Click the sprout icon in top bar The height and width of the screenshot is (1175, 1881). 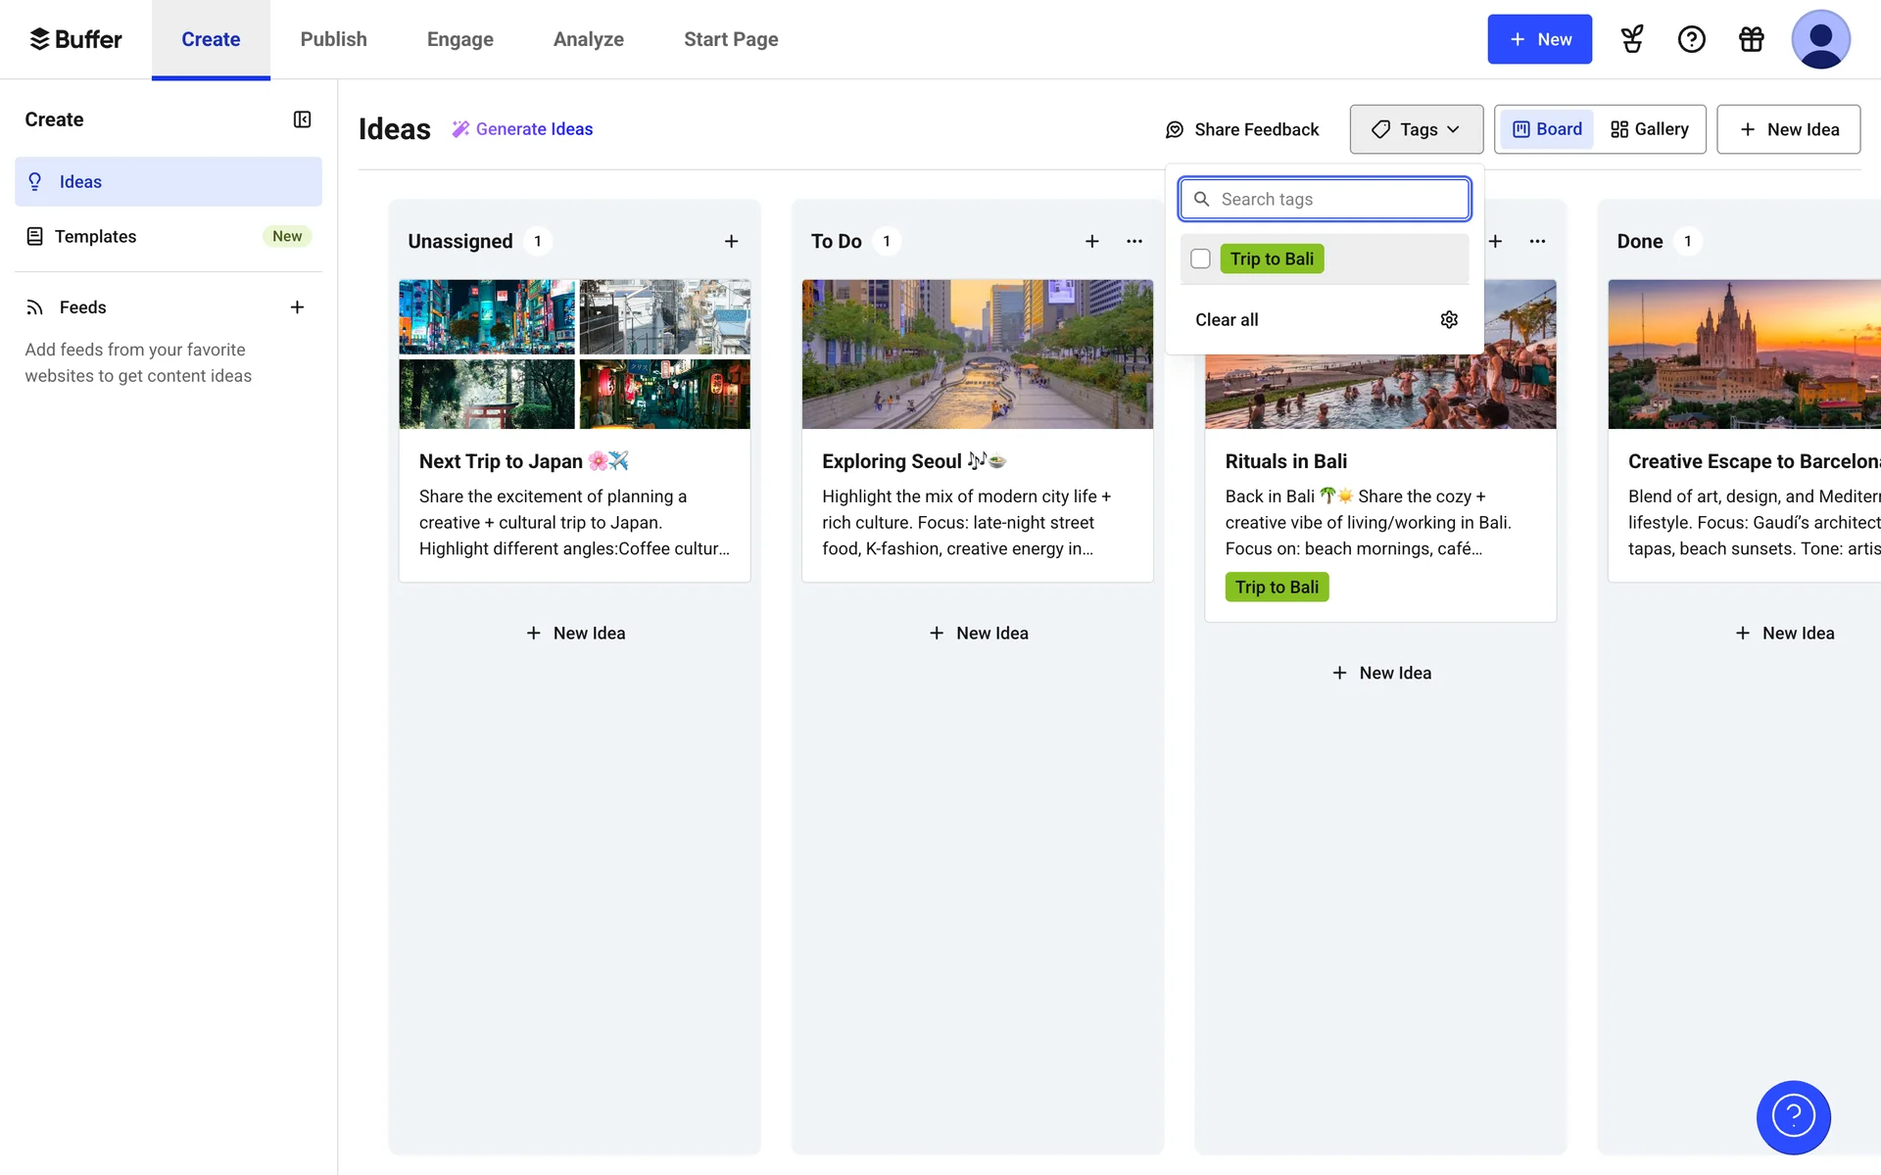(x=1632, y=39)
